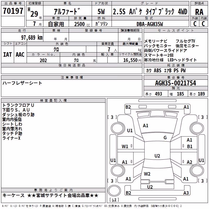Select the W2 mark on rear glass
Viewport: 209px width, 209px height.
tap(147, 174)
